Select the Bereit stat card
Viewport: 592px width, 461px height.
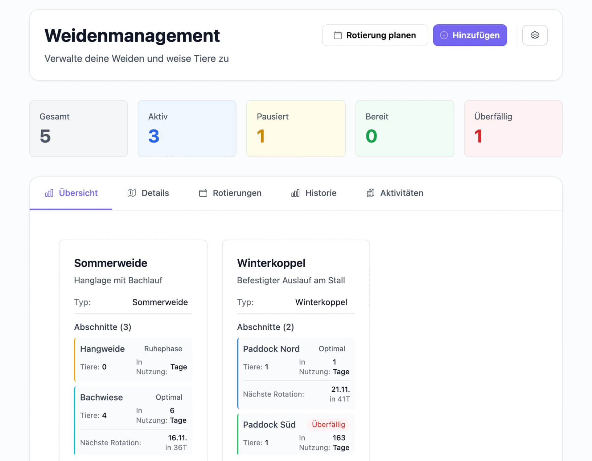coord(405,129)
